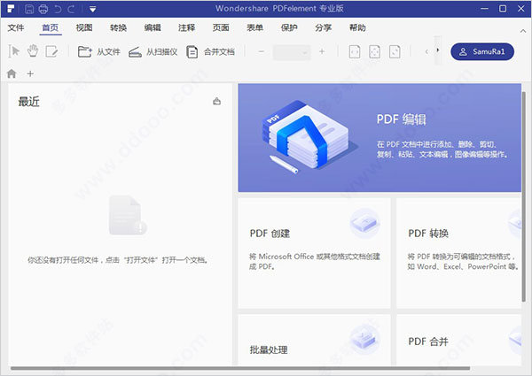Click the empty document placeholder icon
The width and height of the screenshot is (532, 376).
[x=128, y=215]
